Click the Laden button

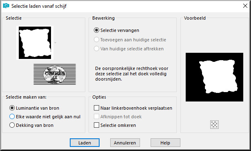[84, 143]
